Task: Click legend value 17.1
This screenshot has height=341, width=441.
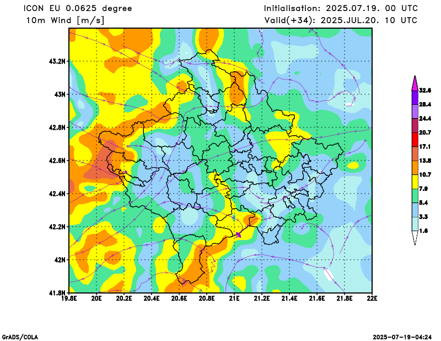Action: (425, 147)
